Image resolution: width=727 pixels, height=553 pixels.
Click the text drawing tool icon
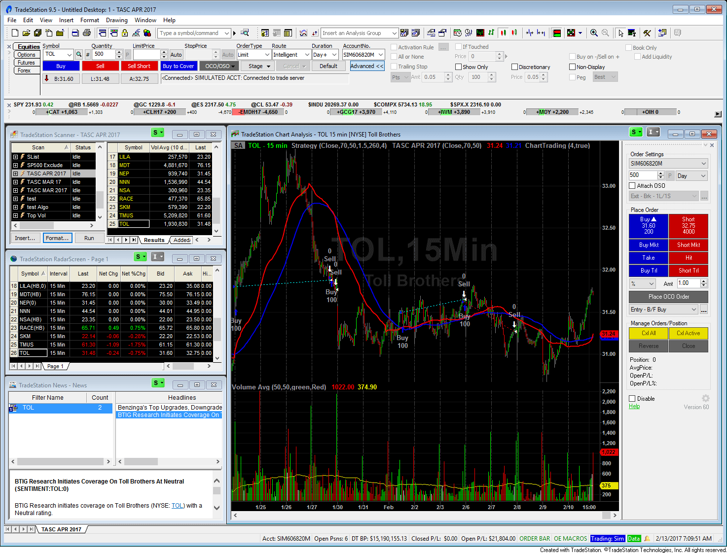pyautogui.click(x=632, y=33)
